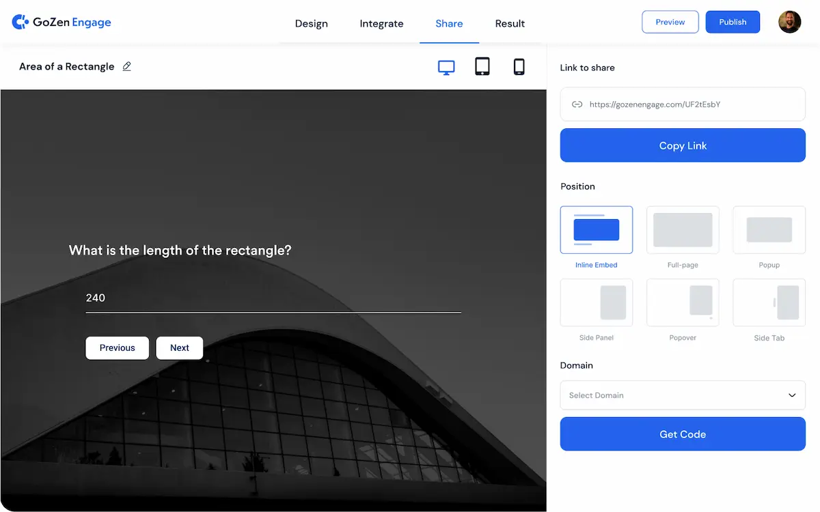Pick the Popover position layout
This screenshot has width=820, height=512.
683,302
